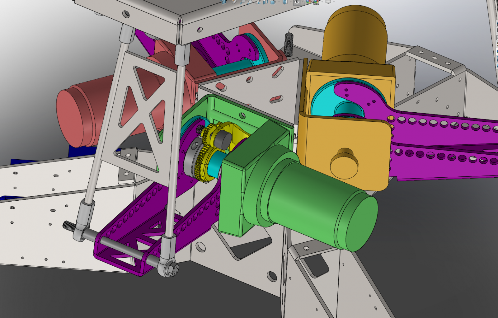The width and height of the screenshot is (498, 318).
Task: Open Edit Appearance color ball icon
Action: click(x=308, y=2)
